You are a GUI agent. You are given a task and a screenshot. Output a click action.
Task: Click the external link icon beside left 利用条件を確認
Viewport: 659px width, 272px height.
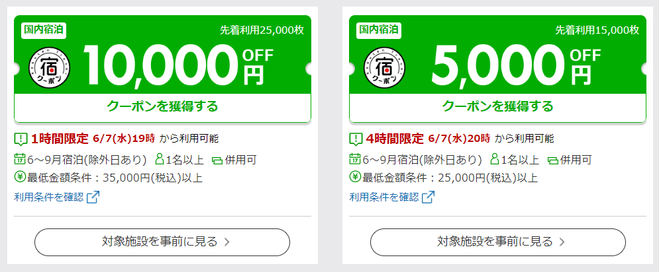click(93, 197)
